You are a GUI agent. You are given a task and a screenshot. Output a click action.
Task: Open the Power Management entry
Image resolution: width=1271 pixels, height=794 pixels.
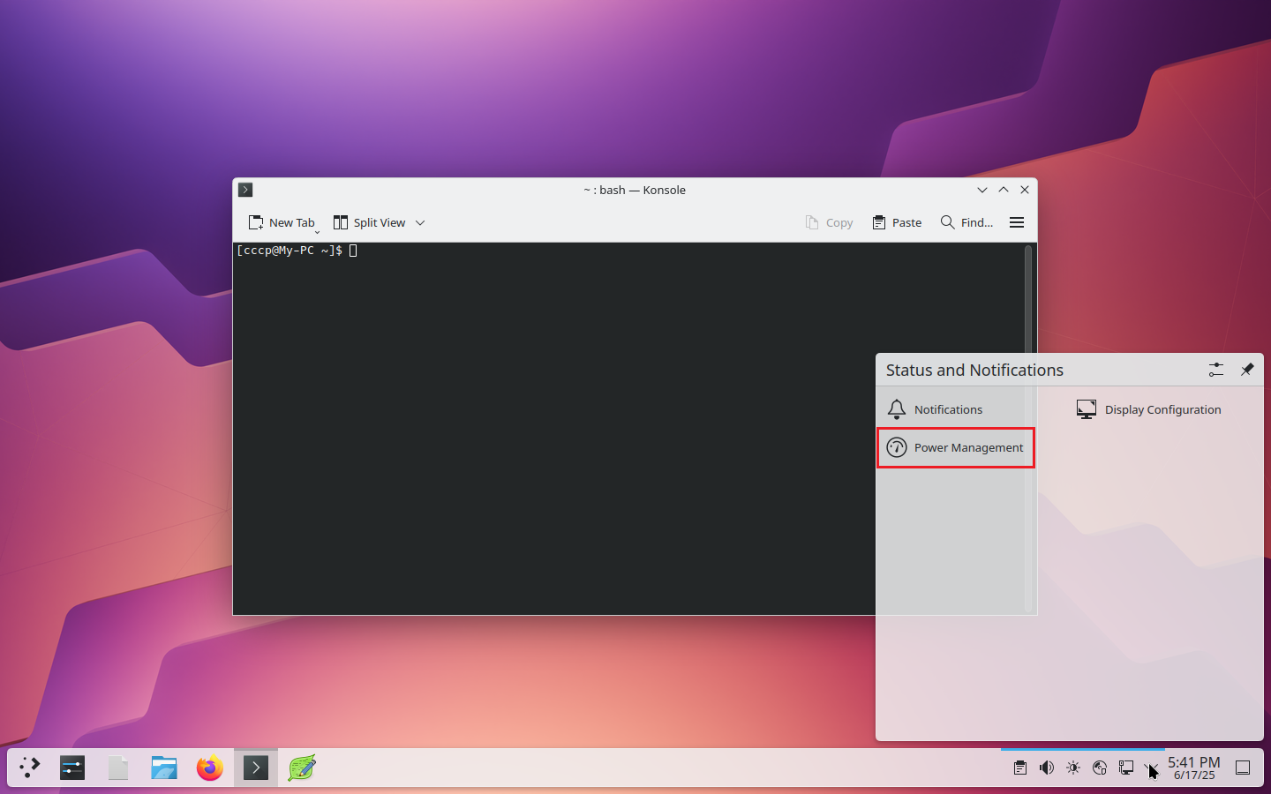[956, 447]
